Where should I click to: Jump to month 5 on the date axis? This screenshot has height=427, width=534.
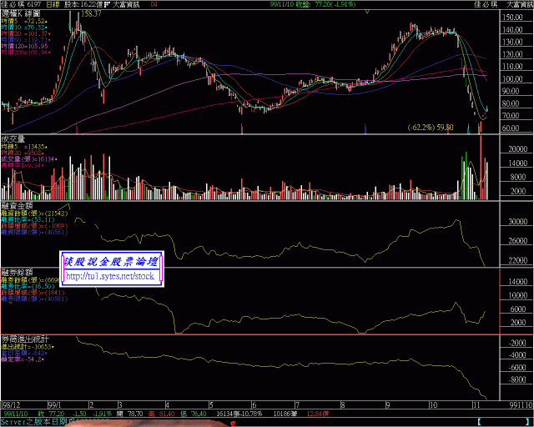211,404
